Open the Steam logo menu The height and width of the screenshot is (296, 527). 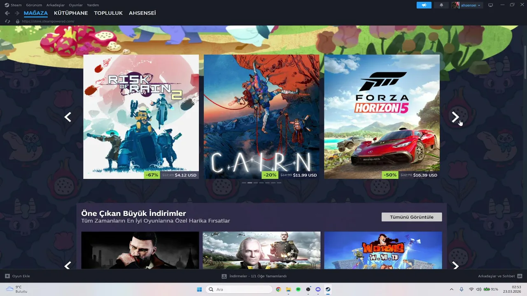(x=7, y=5)
